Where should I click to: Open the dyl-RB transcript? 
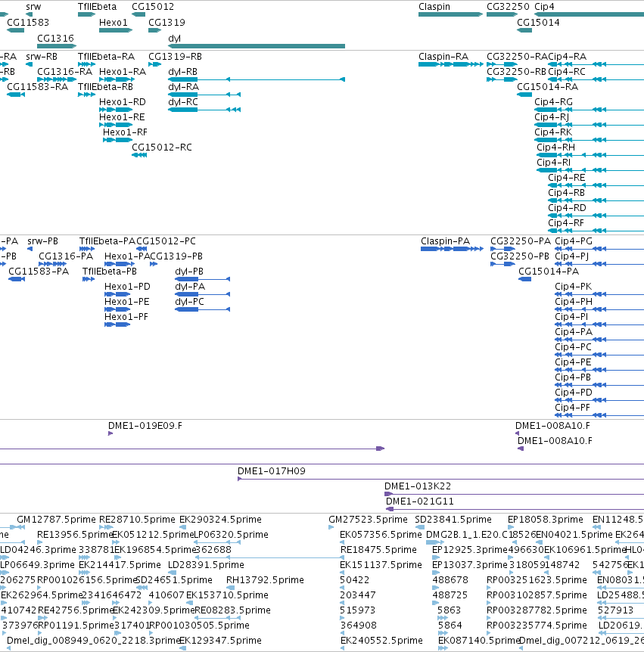182,72
